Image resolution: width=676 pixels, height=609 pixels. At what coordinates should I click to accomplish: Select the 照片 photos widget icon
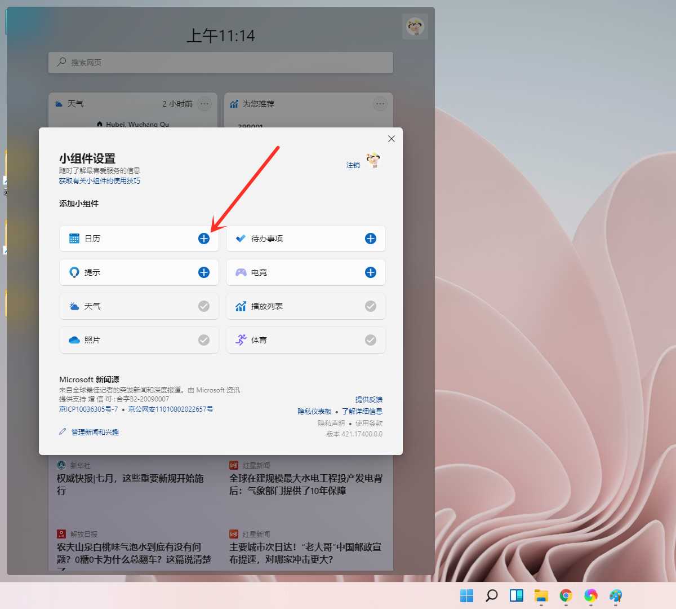coord(75,340)
